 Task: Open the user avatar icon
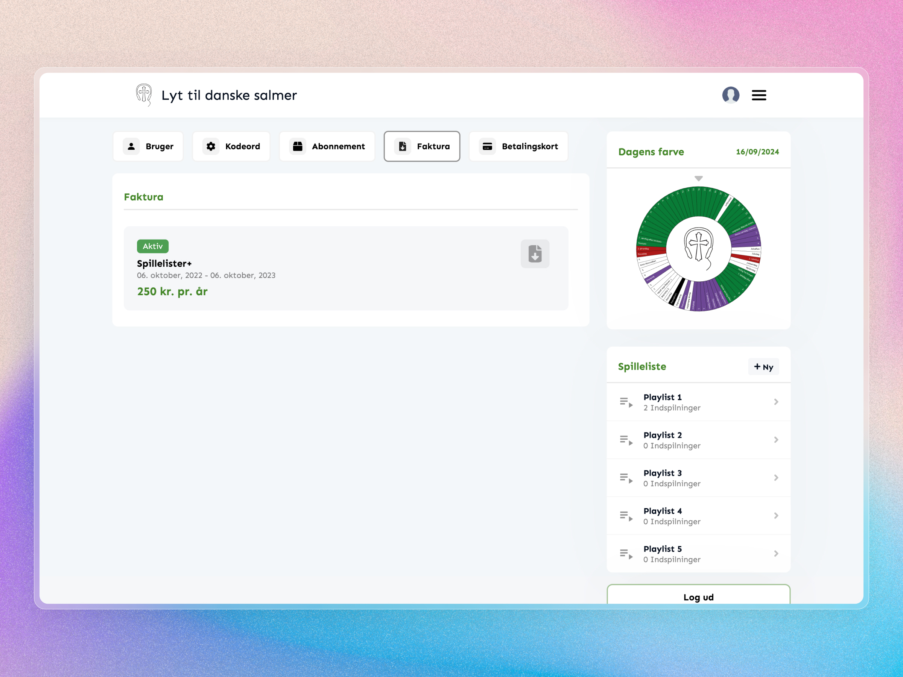tap(731, 95)
